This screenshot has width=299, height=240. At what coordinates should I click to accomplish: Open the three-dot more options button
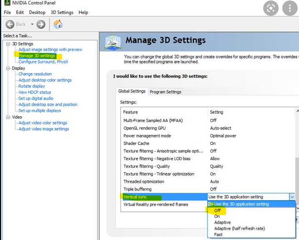tap(289, 8)
